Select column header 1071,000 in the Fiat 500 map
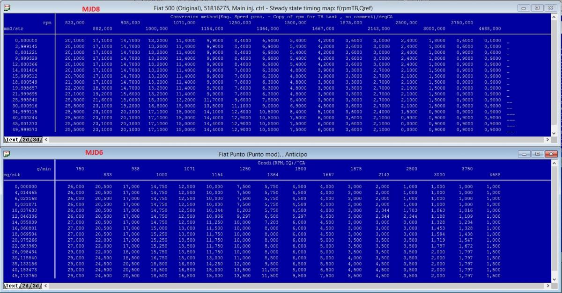This screenshot has height=293, width=562. 184,22
